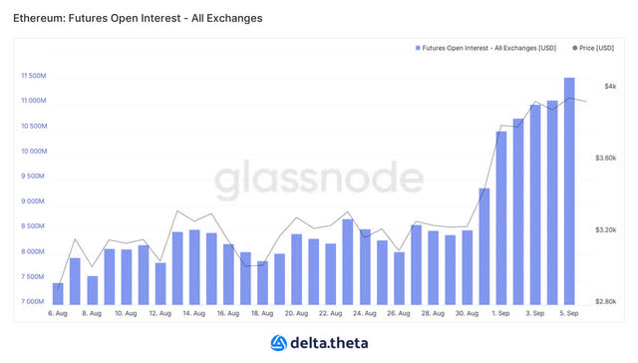This screenshot has height=363, width=638.
Task: Toggle the Price [USD] legend dot
Action: pos(575,48)
